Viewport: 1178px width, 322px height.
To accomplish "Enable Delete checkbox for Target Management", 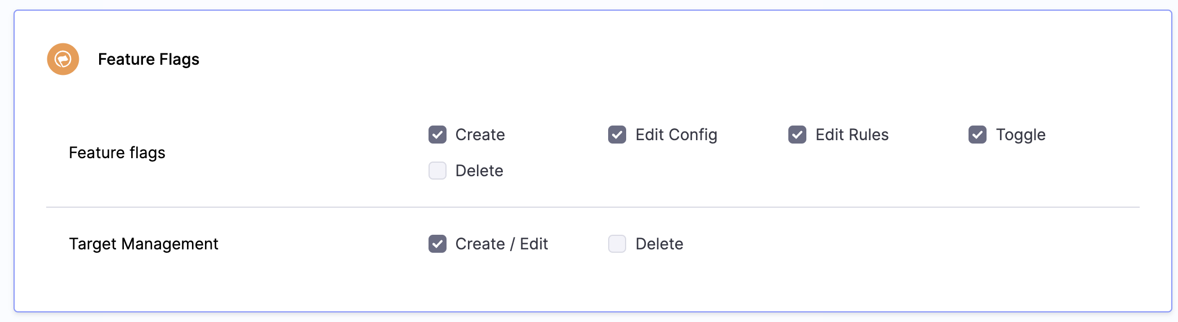I will coord(617,244).
